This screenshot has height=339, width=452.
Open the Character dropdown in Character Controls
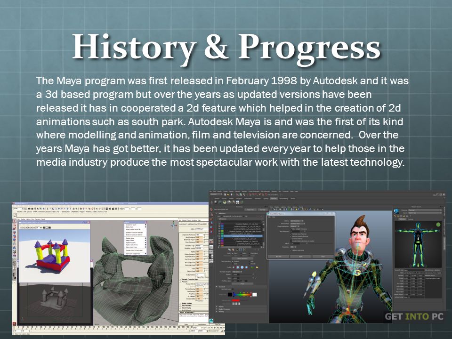point(425,210)
